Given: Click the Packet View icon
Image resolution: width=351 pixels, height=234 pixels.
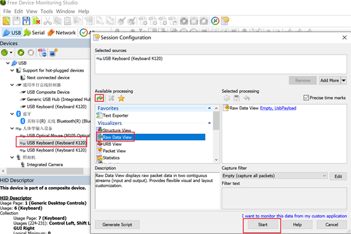Looking at the screenshot, I should (x=99, y=151).
